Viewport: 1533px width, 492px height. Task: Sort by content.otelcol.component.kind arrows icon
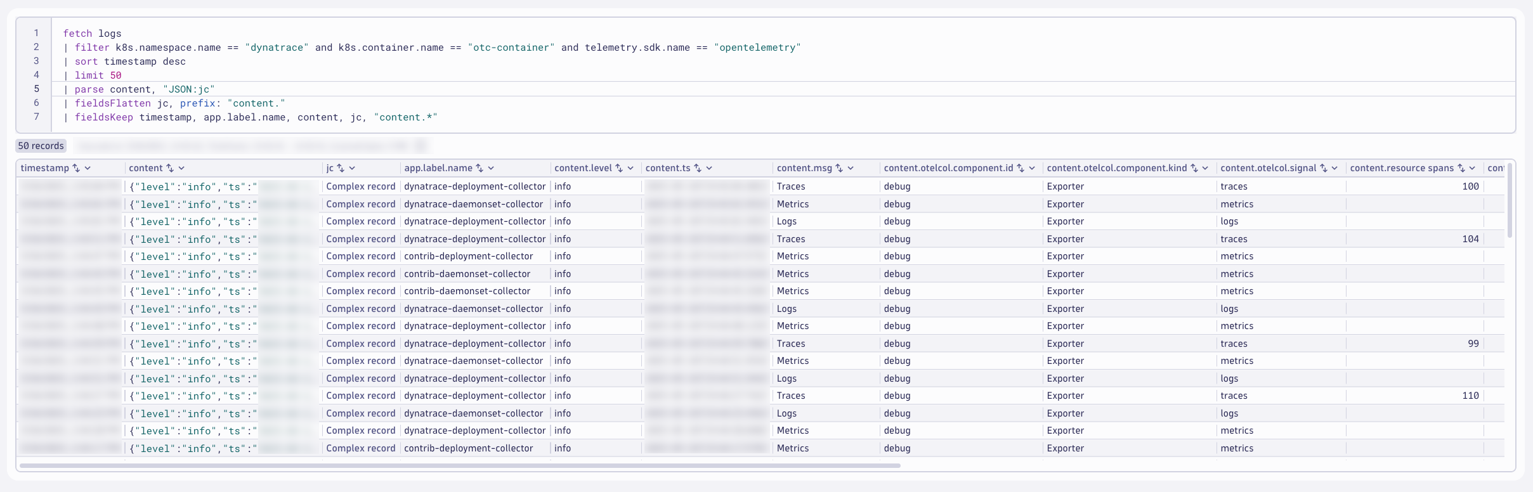pos(1194,168)
